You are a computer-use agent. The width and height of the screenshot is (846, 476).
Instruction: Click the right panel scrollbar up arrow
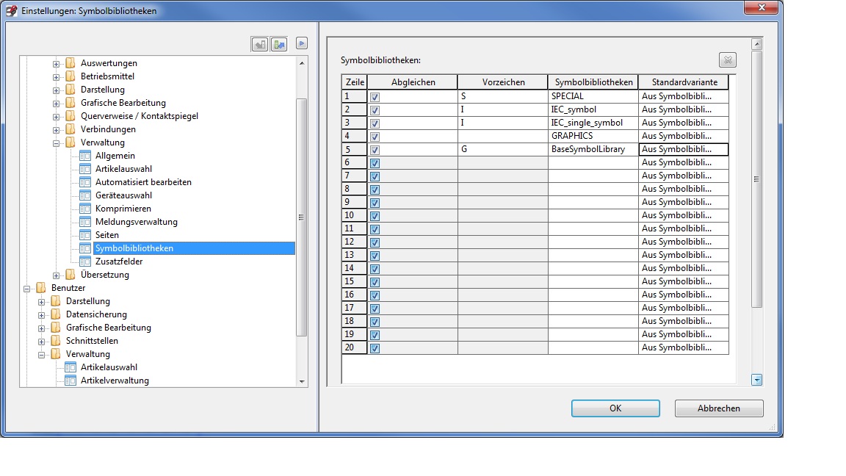(x=756, y=44)
